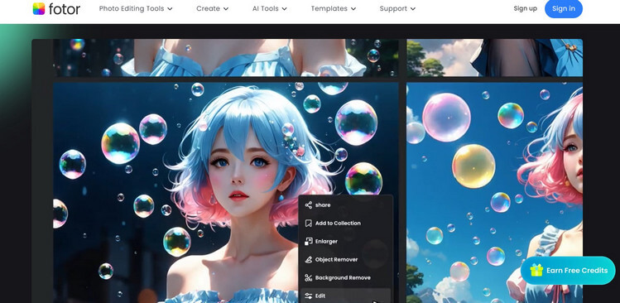Click the Add to Collection bookmark icon

point(309,223)
